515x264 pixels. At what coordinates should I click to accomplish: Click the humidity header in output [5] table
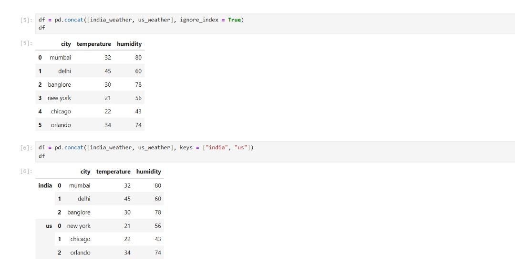point(129,44)
